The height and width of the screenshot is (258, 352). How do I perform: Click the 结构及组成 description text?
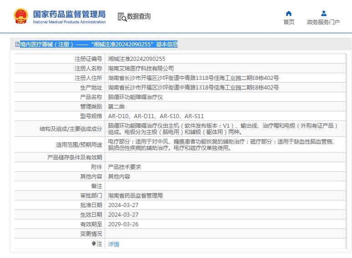point(223,129)
